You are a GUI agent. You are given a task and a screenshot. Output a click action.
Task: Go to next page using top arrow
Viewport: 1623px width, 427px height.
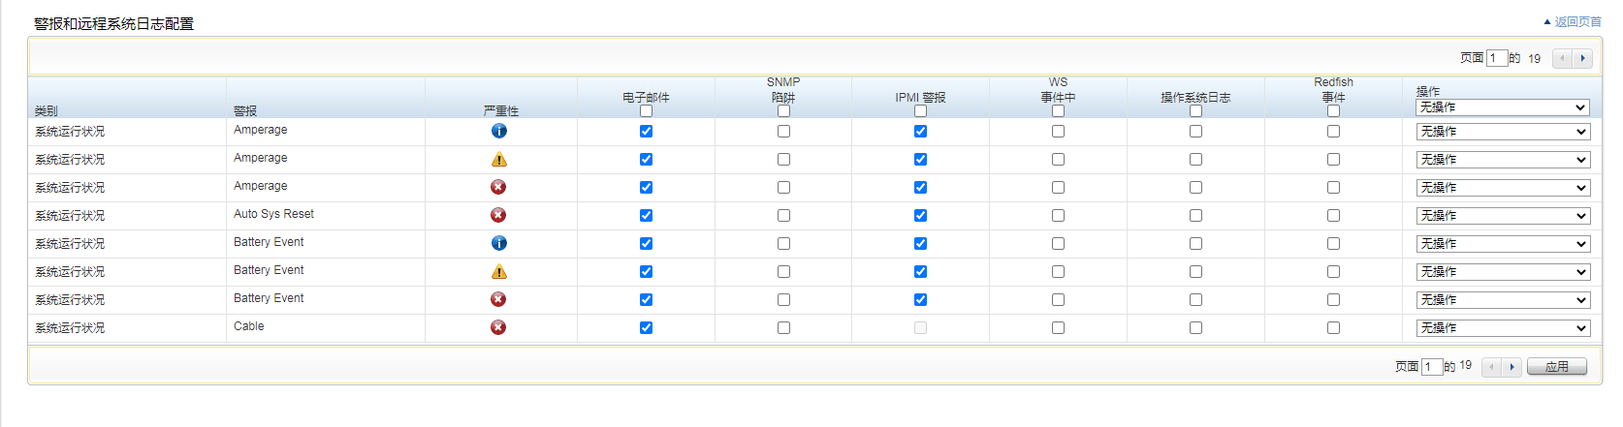(1582, 58)
